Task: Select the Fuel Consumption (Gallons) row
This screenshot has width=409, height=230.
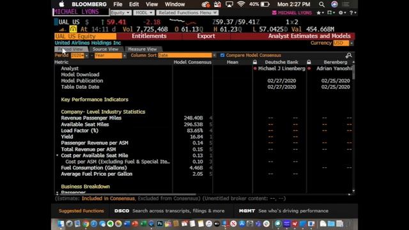Action: pos(94,167)
